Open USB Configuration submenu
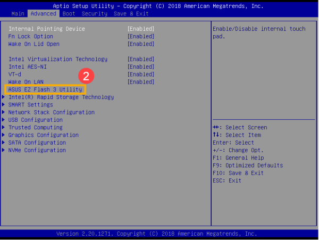The image size is (319, 240). point(36,120)
